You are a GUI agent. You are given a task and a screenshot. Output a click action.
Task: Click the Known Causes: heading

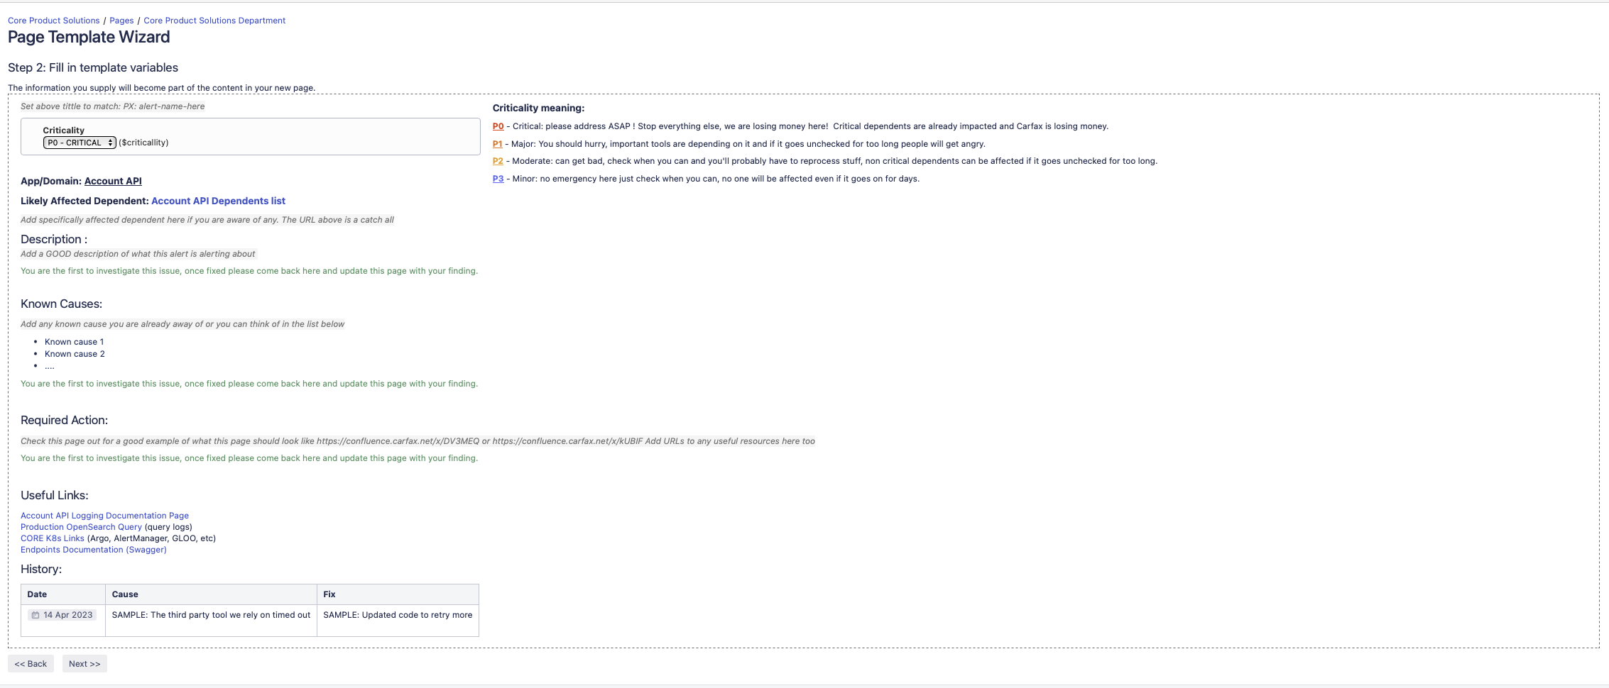coord(61,304)
